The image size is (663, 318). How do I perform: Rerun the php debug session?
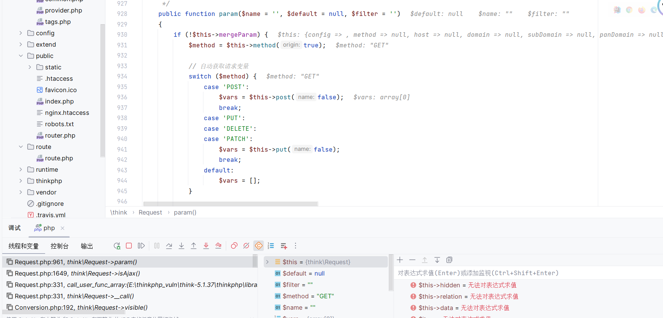click(x=117, y=246)
